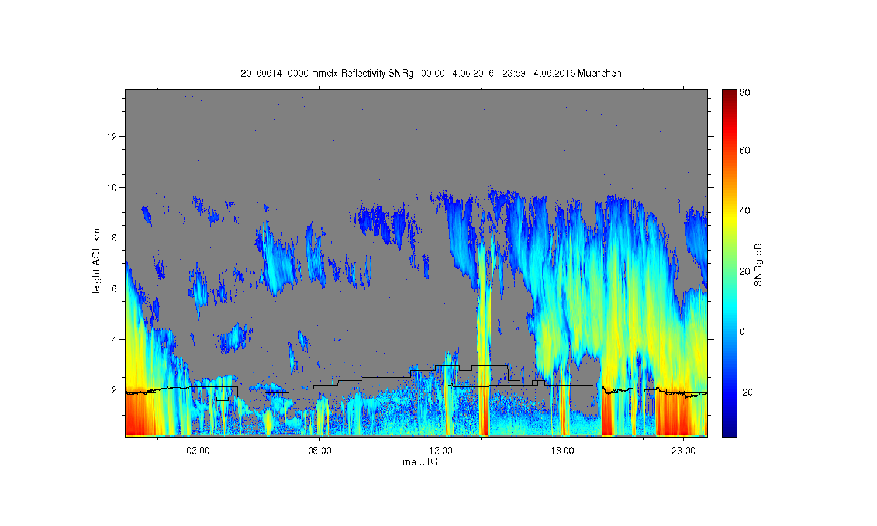Screen dimensions: 877x526
Task: Click the vertical SNRg color scale bar
Action: pyautogui.click(x=729, y=263)
